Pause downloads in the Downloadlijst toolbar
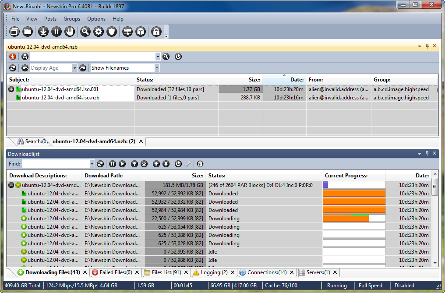This screenshot has height=293, width=445. [113, 164]
